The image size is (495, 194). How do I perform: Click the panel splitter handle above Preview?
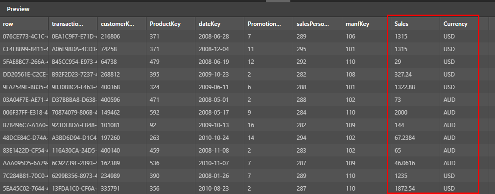[x=278, y=1]
